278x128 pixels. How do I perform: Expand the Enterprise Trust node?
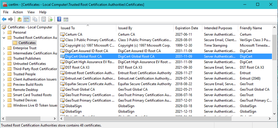[4, 48]
